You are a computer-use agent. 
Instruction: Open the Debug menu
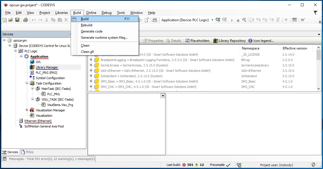coord(106,13)
